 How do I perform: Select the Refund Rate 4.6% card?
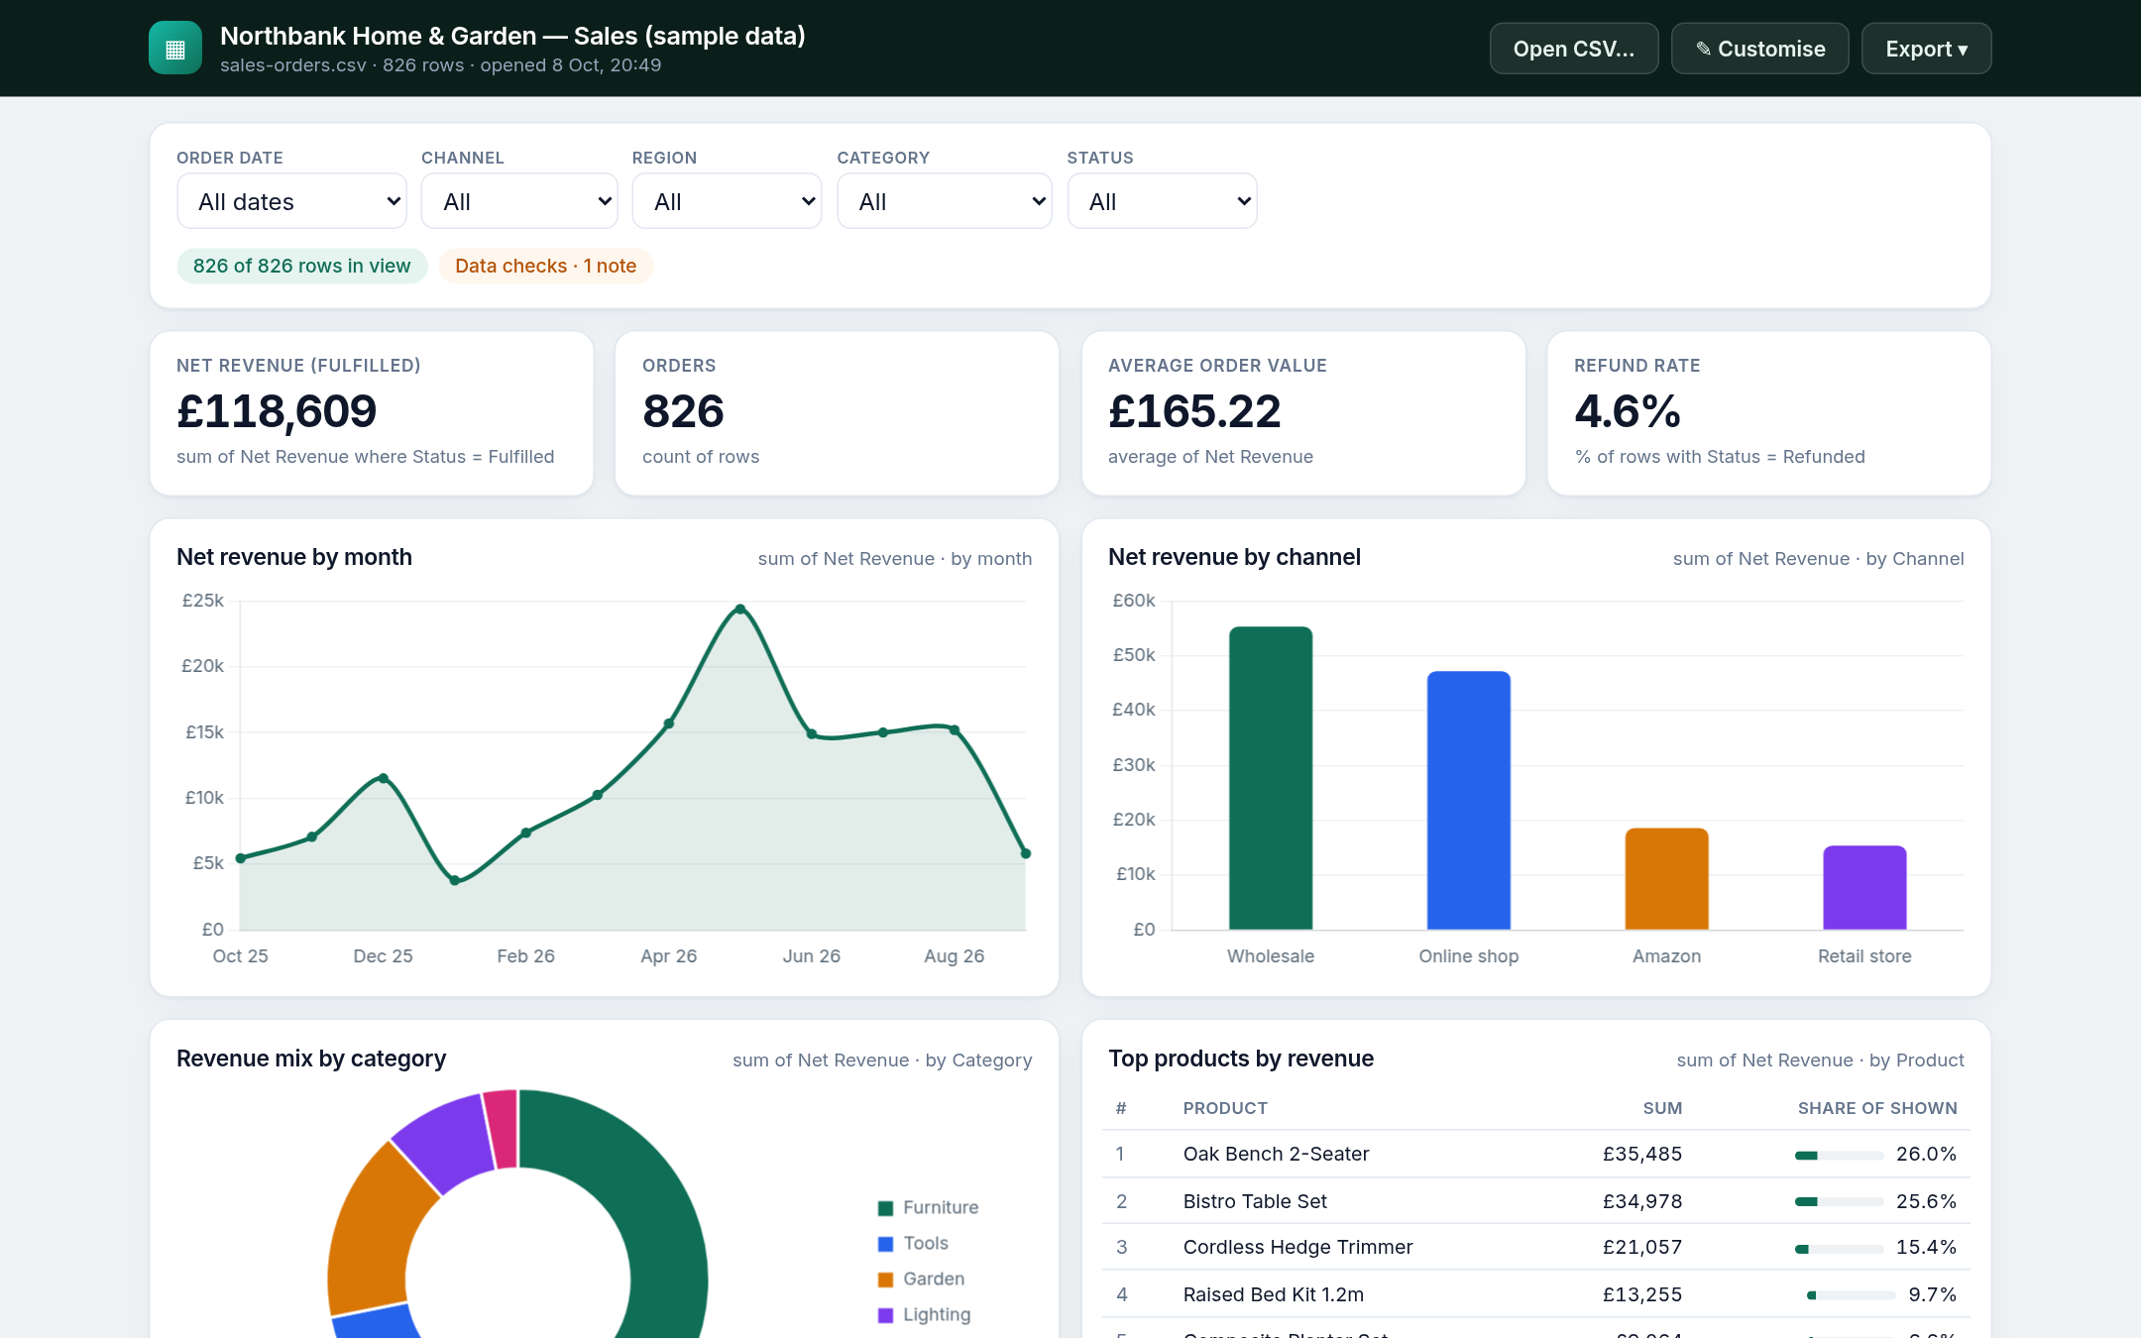[x=1769, y=413]
